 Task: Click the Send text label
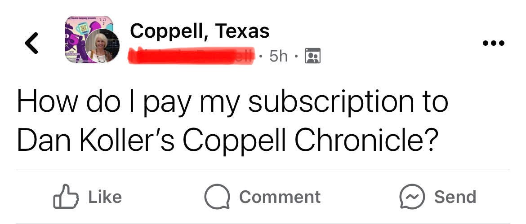click(x=455, y=197)
